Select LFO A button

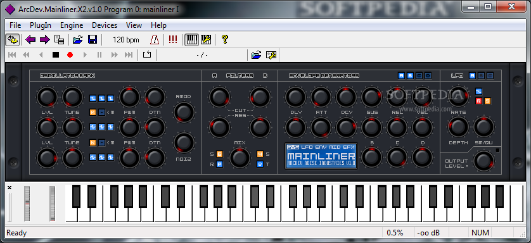point(473,76)
